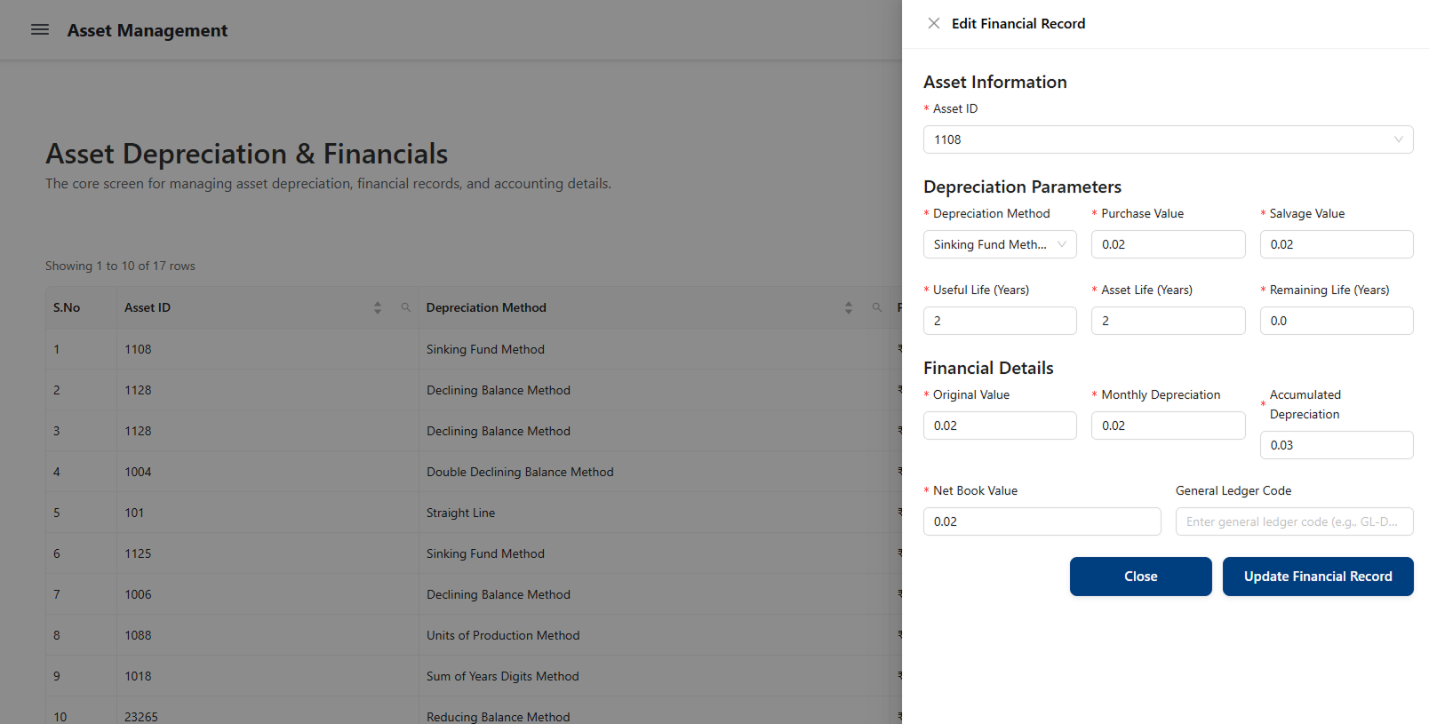Click the Monthly Depreciation input
The image size is (1429, 724).
[x=1168, y=426]
